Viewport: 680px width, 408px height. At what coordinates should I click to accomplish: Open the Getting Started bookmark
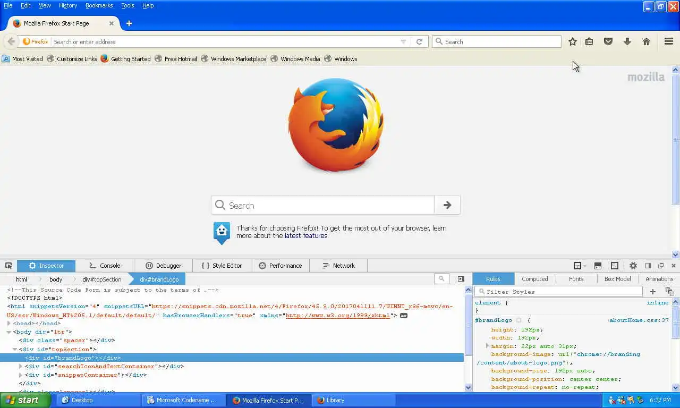[x=125, y=59]
